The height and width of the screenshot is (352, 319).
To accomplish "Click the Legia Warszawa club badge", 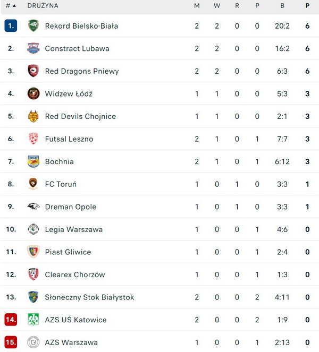I will tap(33, 229).
